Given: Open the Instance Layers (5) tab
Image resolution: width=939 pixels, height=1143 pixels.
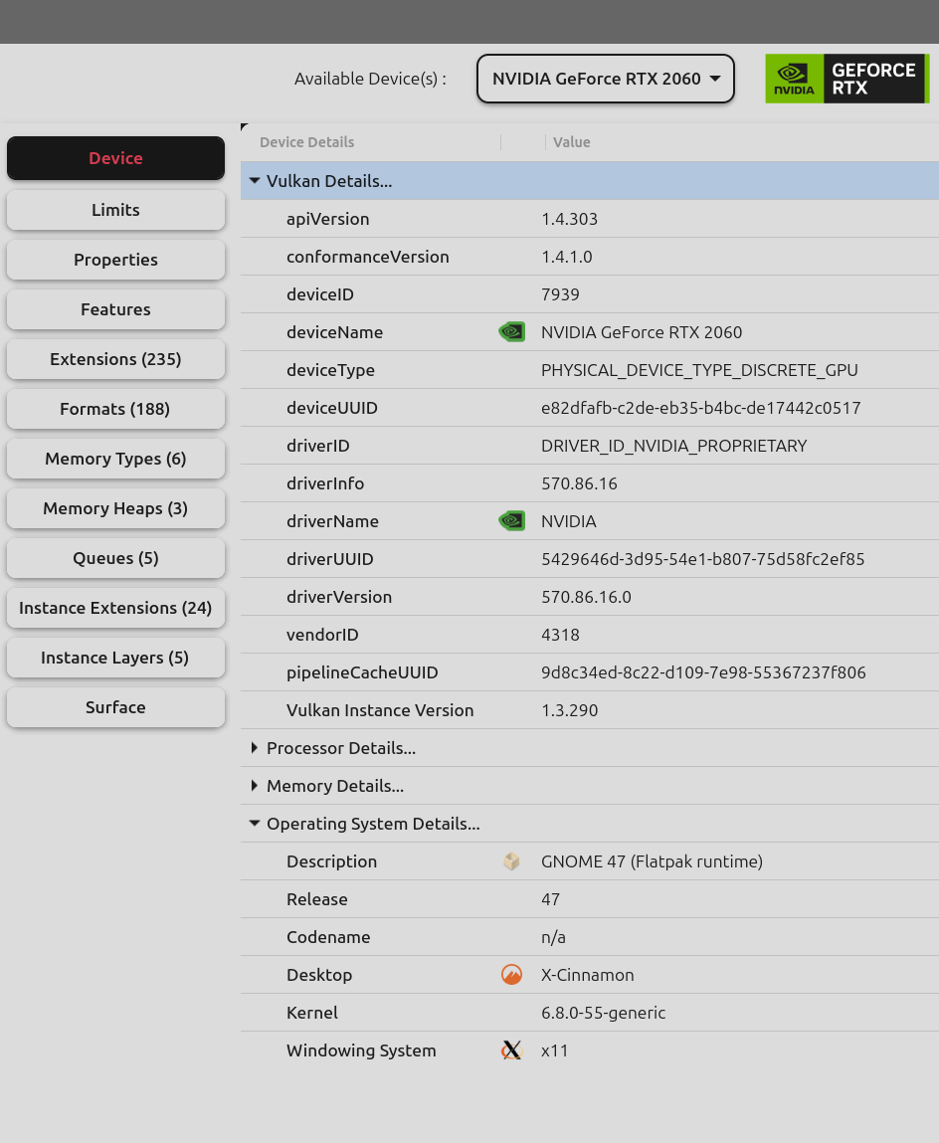Looking at the screenshot, I should pos(116,658).
